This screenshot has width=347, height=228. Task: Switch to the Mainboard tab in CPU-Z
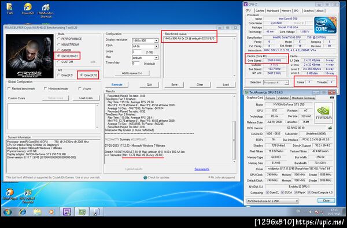coord(273,10)
